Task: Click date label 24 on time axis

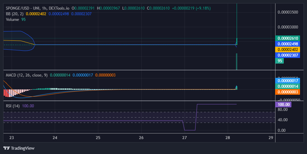Action: [55, 137]
